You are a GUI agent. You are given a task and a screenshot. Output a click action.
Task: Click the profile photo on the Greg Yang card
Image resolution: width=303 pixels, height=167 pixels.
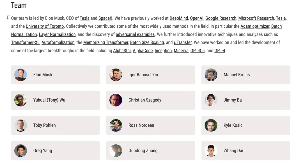pos(20,150)
